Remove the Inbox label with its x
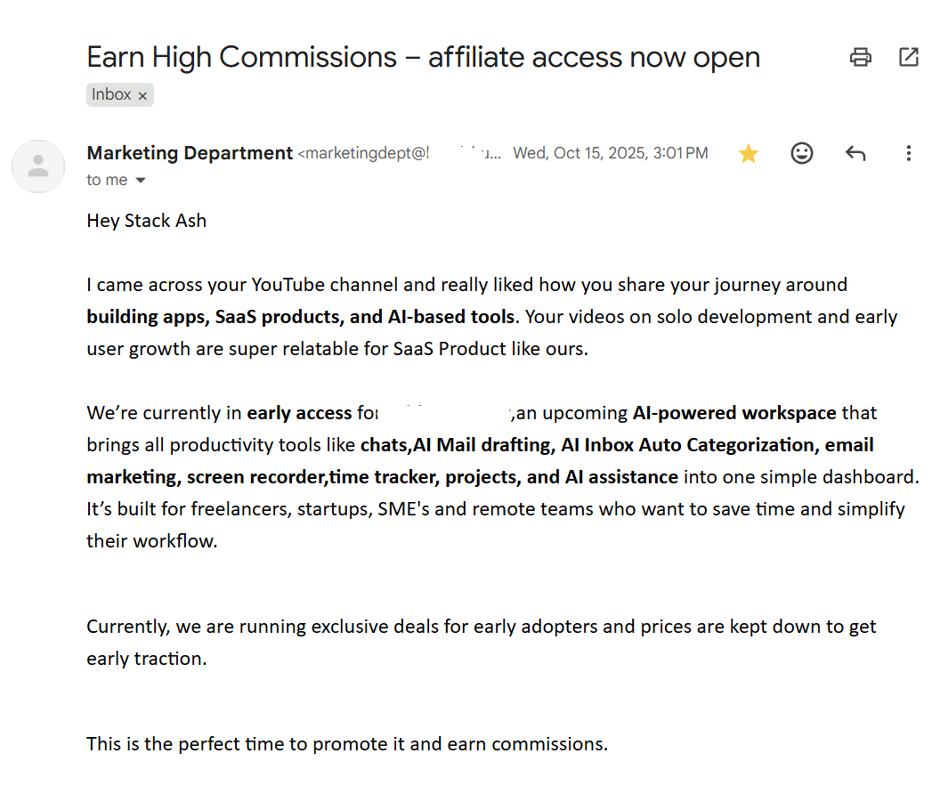This screenshot has height=802, width=940. click(142, 95)
